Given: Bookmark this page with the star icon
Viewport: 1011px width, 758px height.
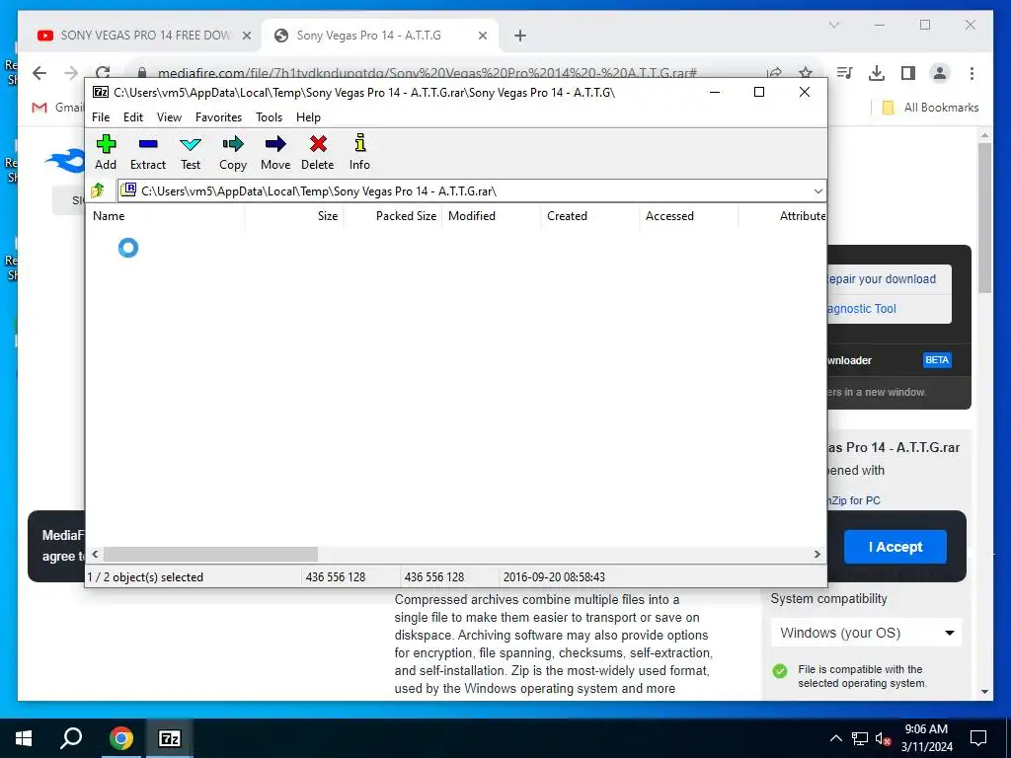Looking at the screenshot, I should pyautogui.click(x=806, y=73).
